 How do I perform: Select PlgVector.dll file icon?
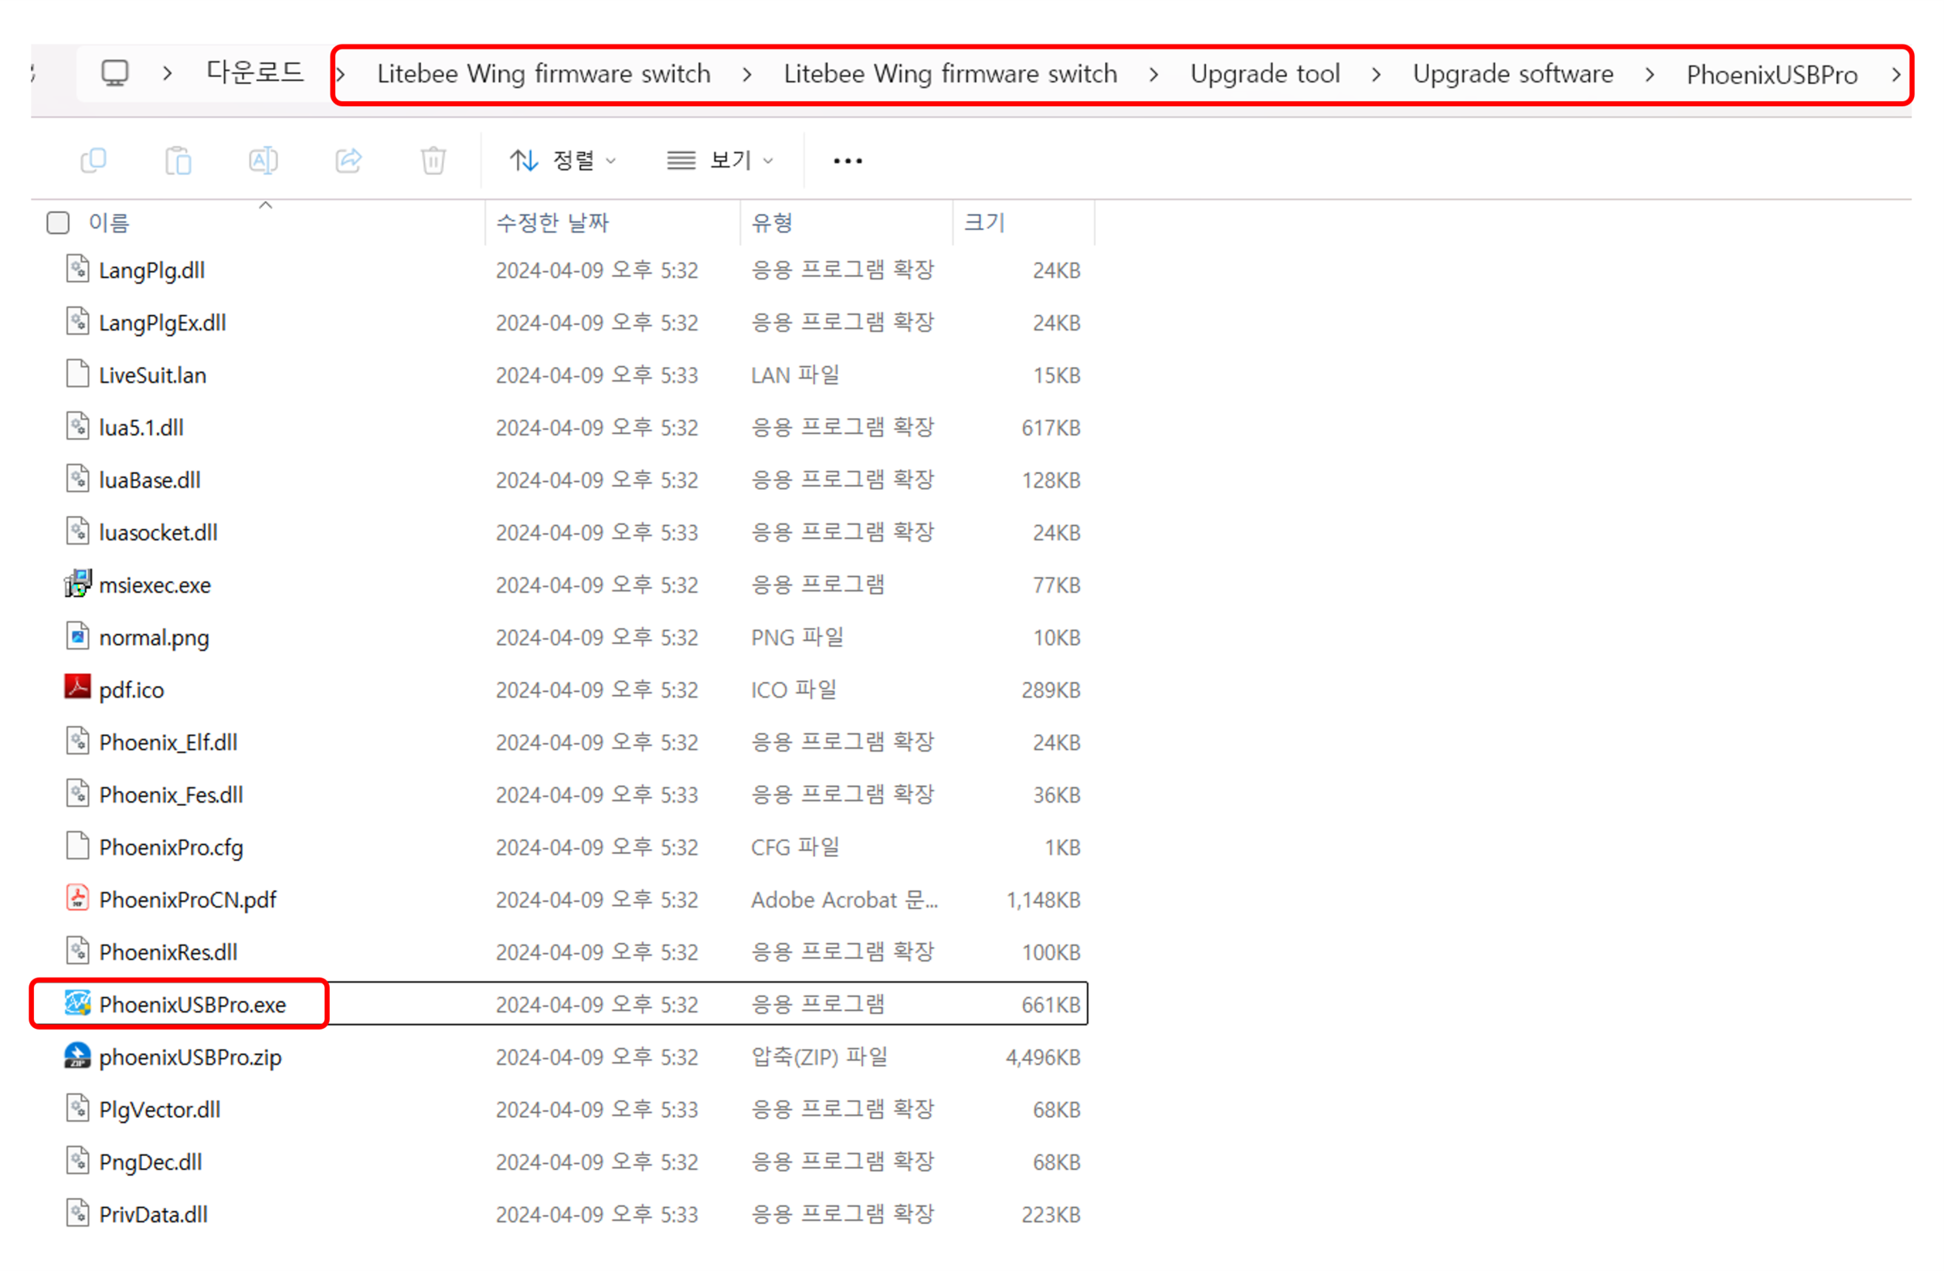tap(78, 1107)
